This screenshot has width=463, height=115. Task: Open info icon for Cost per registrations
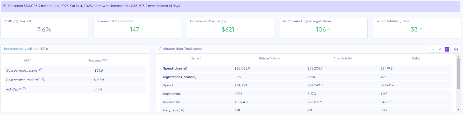41,70
